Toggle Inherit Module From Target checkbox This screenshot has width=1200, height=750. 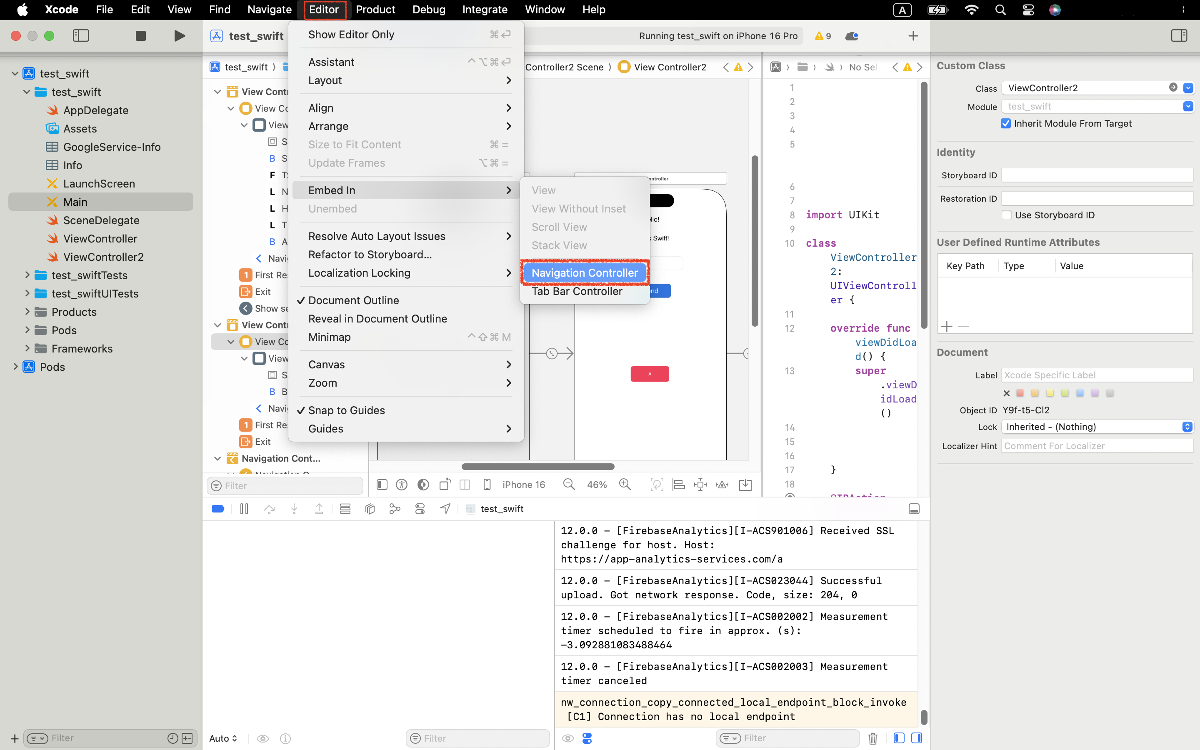(1005, 123)
